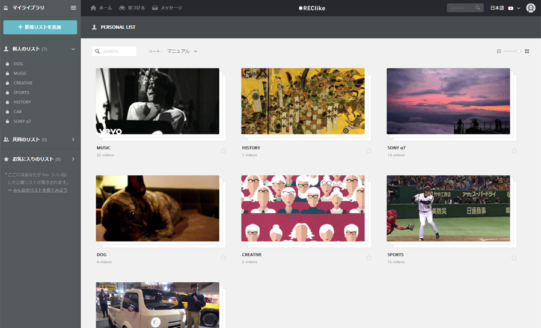Click lock icon beside DOG in sidebar
541x328 pixels.
(7, 64)
